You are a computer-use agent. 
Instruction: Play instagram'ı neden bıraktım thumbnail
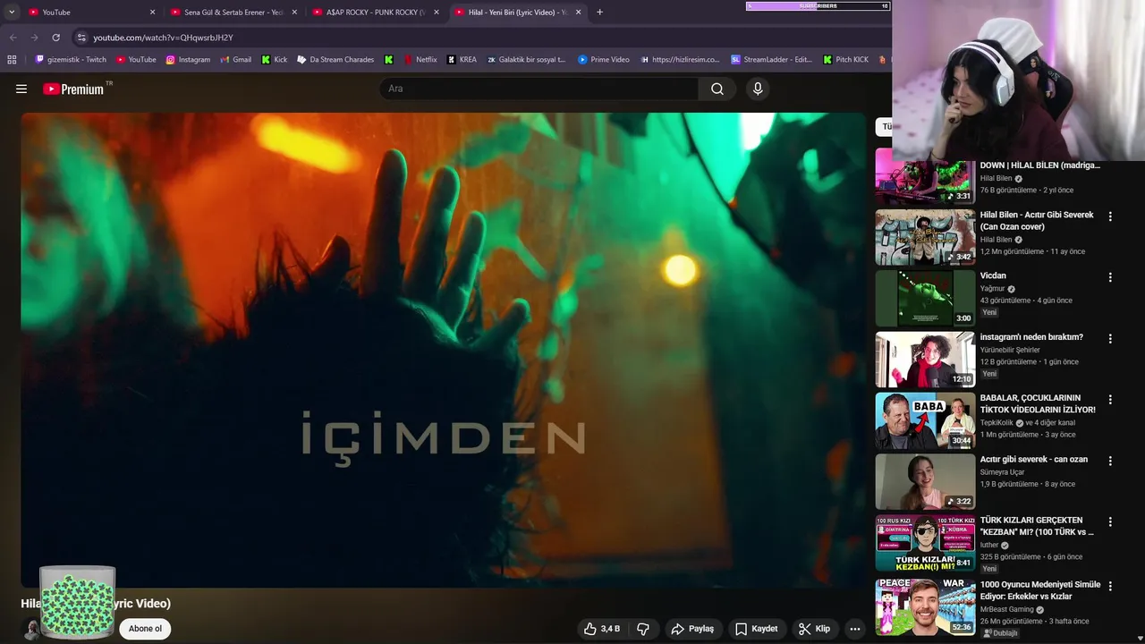[x=925, y=360]
